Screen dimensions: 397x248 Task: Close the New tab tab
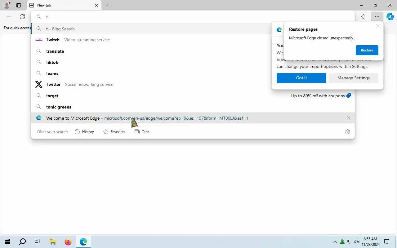[96, 5]
